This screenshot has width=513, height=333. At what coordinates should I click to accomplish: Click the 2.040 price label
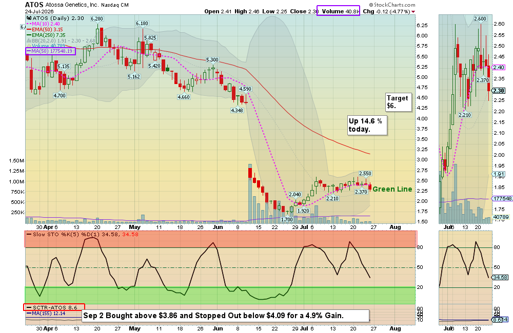coord(295,195)
